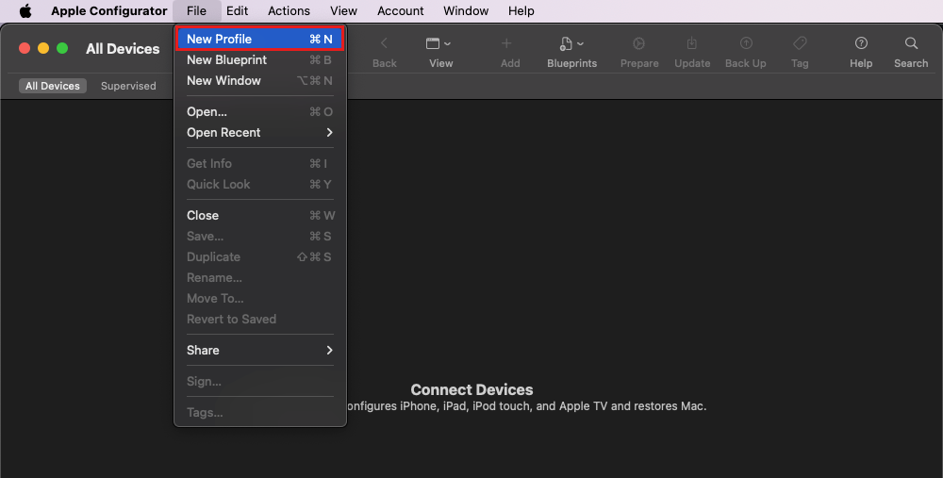Expand the Open Recent submenu

point(259,133)
